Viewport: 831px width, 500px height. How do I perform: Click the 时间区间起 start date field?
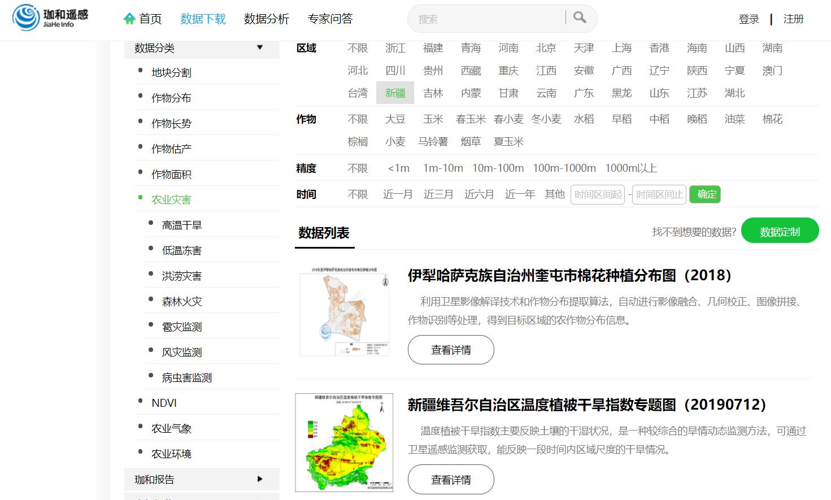[598, 194]
